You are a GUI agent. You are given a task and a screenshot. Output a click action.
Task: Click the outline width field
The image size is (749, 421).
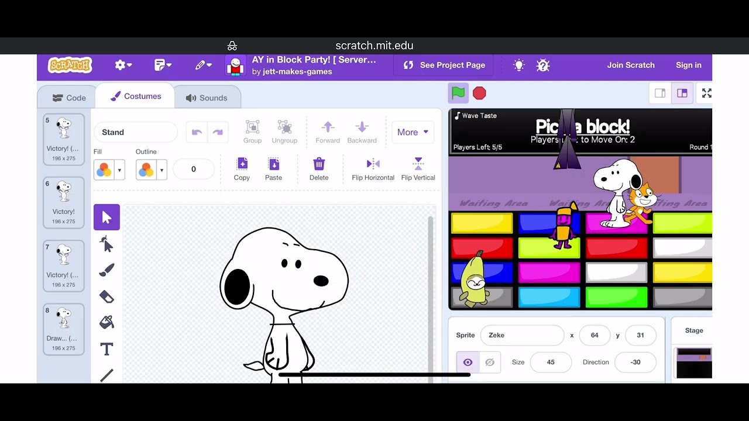tap(194, 170)
